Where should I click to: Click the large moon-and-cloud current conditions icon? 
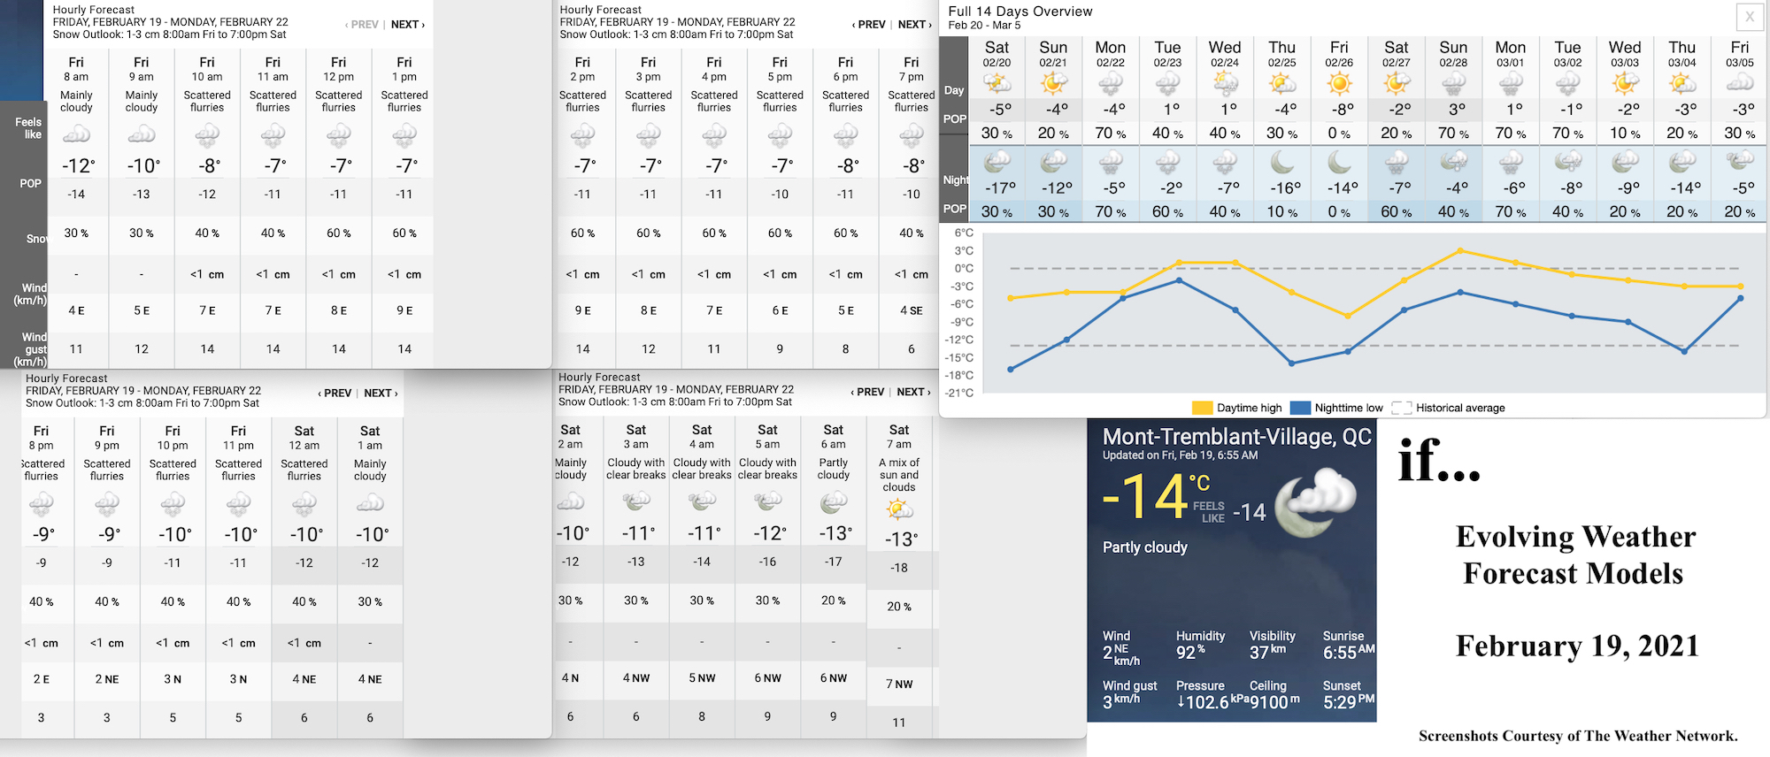click(x=1318, y=502)
